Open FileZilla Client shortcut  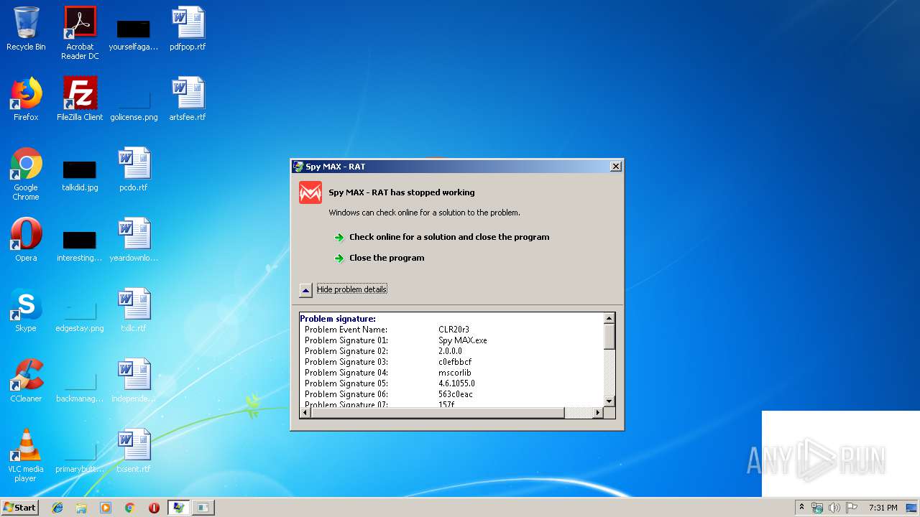click(x=80, y=100)
